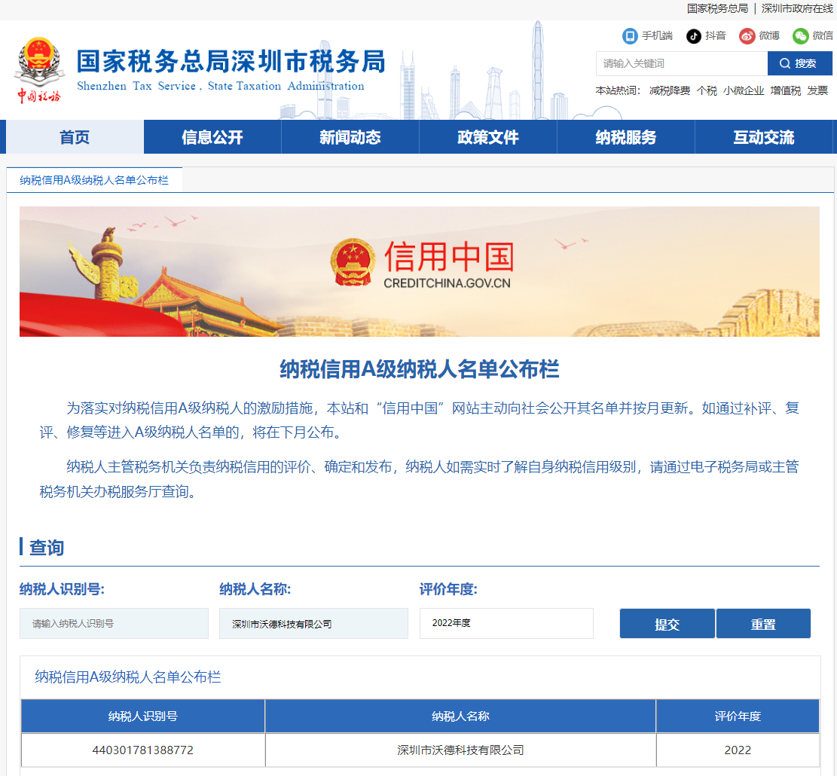Click the 发票 hot keyword

pos(817,90)
